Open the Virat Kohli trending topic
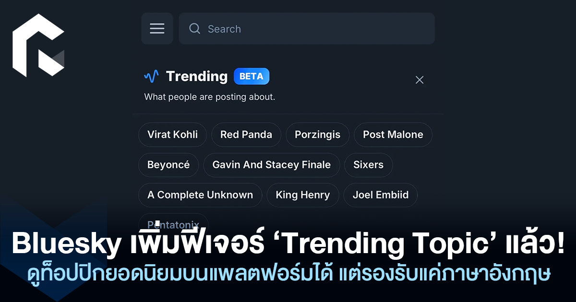The width and height of the screenshot is (576, 302). 172,135
